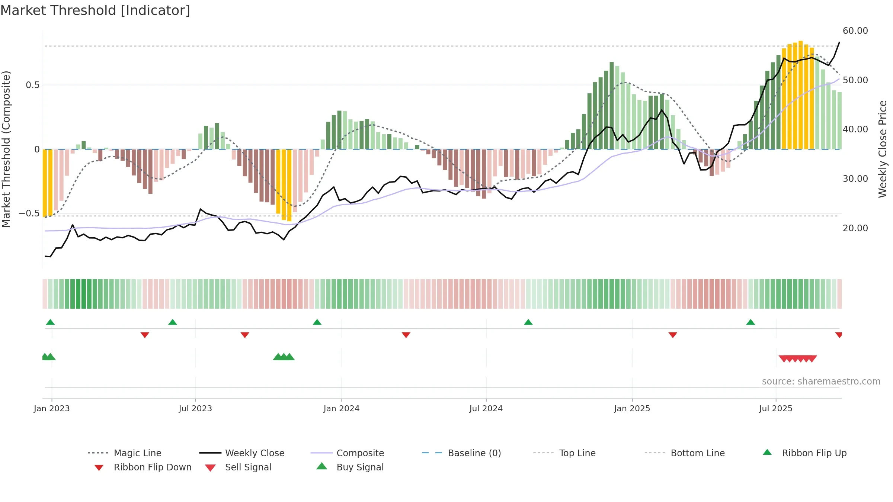Click the buy signal cluster before Jan 2024
This screenshot has height=502, width=893.
pyautogui.click(x=284, y=357)
